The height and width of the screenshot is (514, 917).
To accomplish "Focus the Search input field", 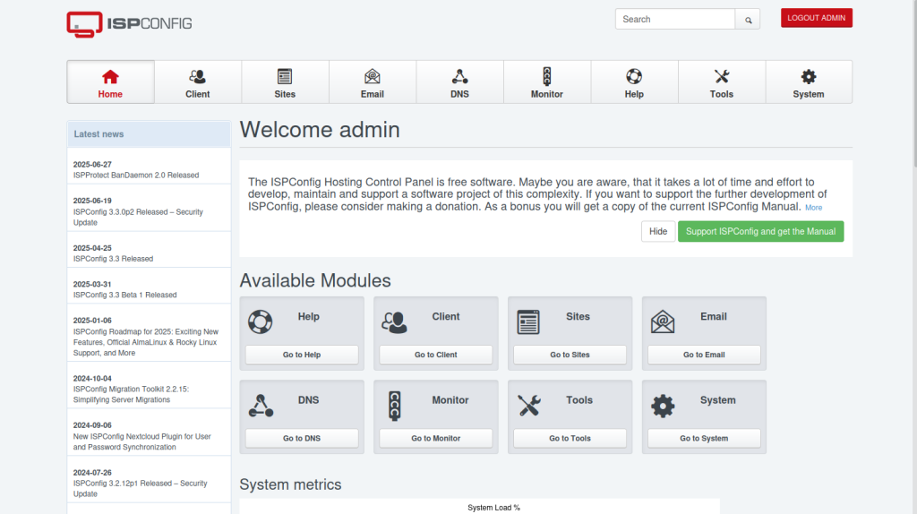I will (674, 19).
